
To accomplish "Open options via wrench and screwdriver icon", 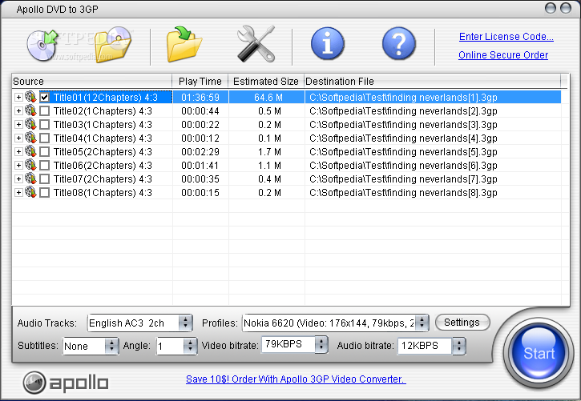I will click(x=256, y=44).
